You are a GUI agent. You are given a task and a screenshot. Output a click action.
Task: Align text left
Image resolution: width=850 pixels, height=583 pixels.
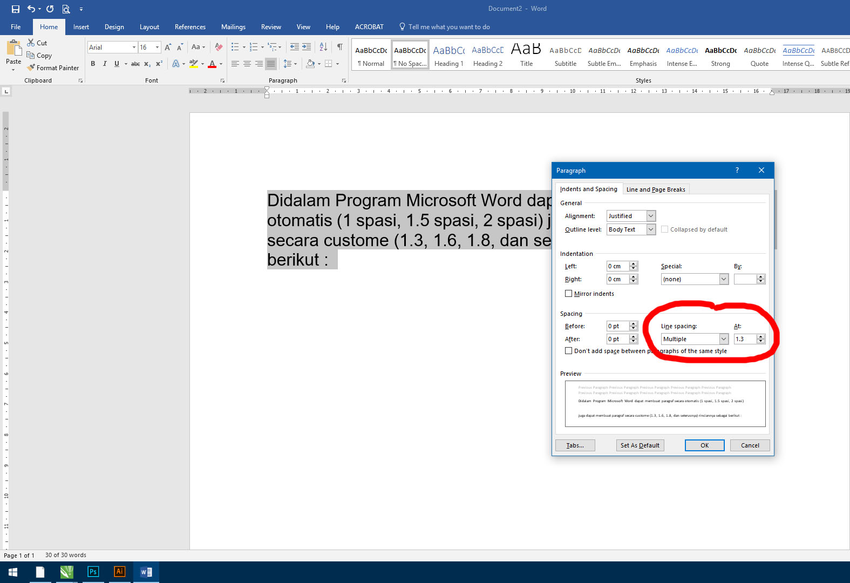(235, 64)
